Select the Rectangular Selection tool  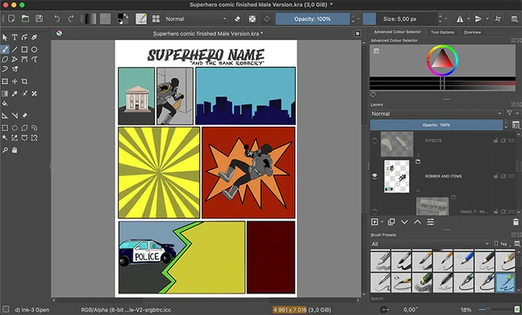point(5,128)
